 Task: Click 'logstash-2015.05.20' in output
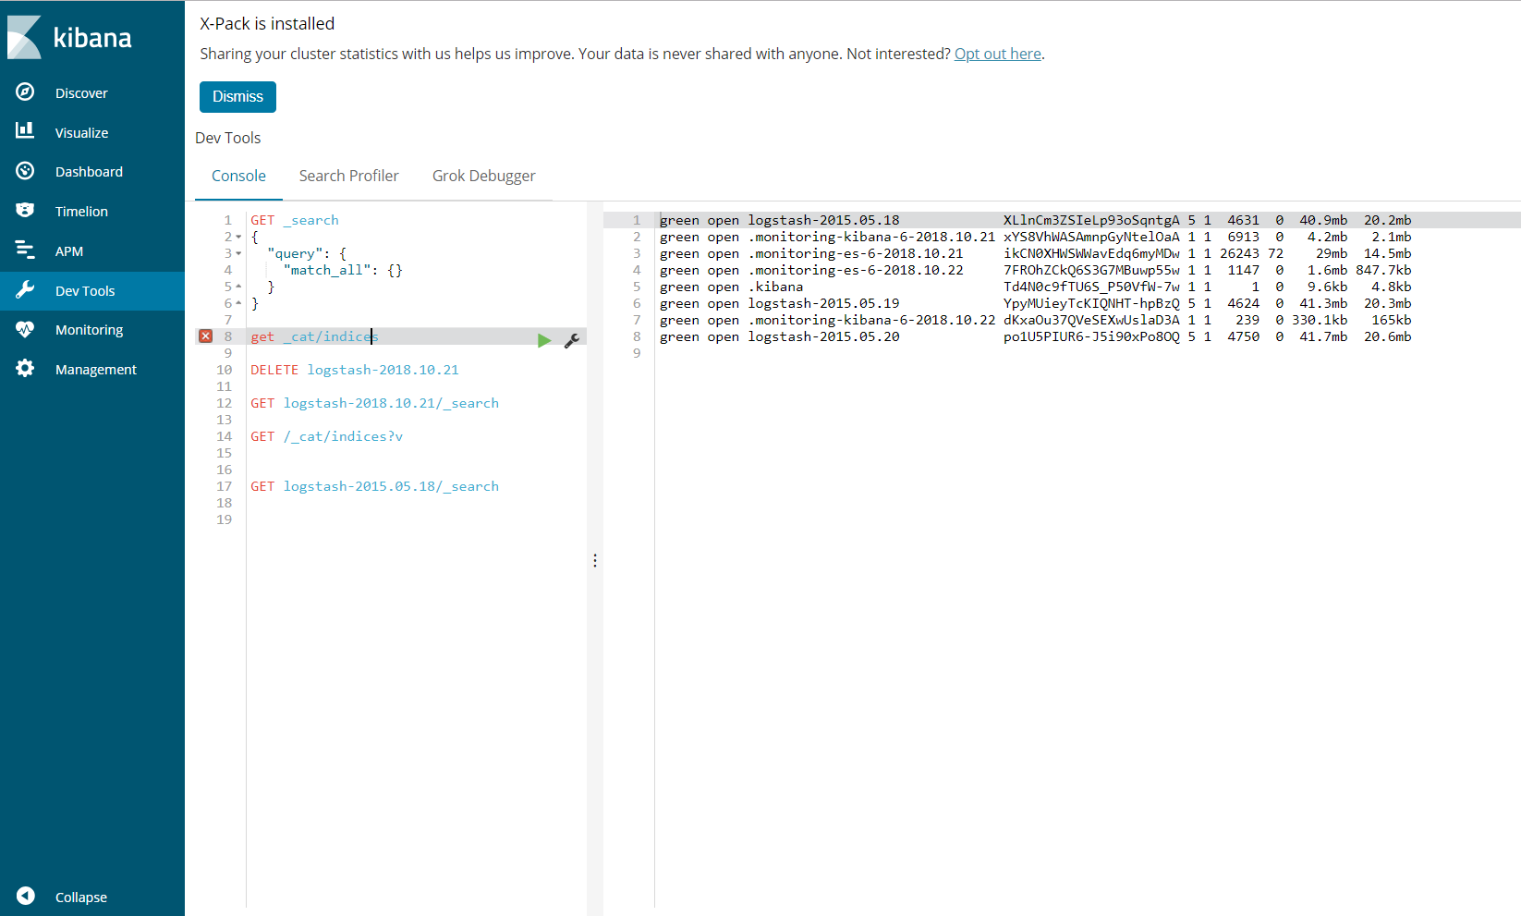[x=823, y=336]
